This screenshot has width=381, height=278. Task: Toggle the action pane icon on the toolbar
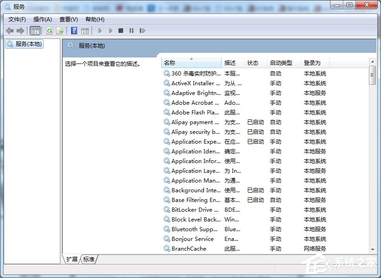(85, 30)
